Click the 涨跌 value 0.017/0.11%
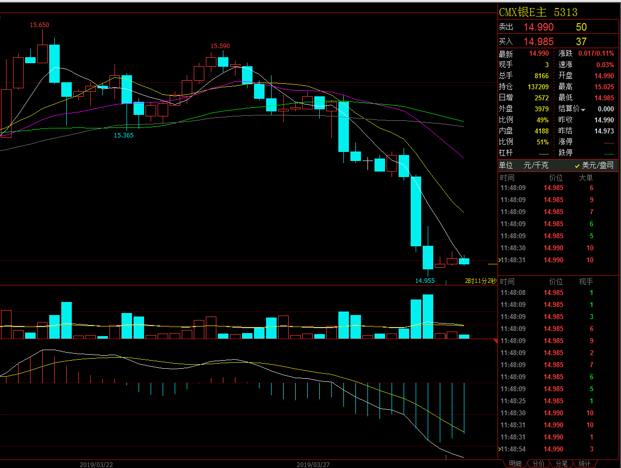This screenshot has height=468, width=621. [x=596, y=53]
